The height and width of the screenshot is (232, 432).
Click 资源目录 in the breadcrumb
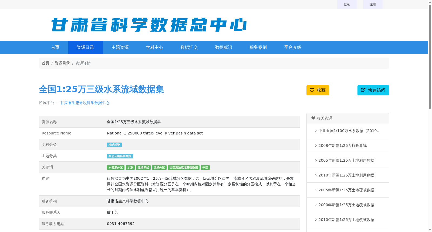62,63
